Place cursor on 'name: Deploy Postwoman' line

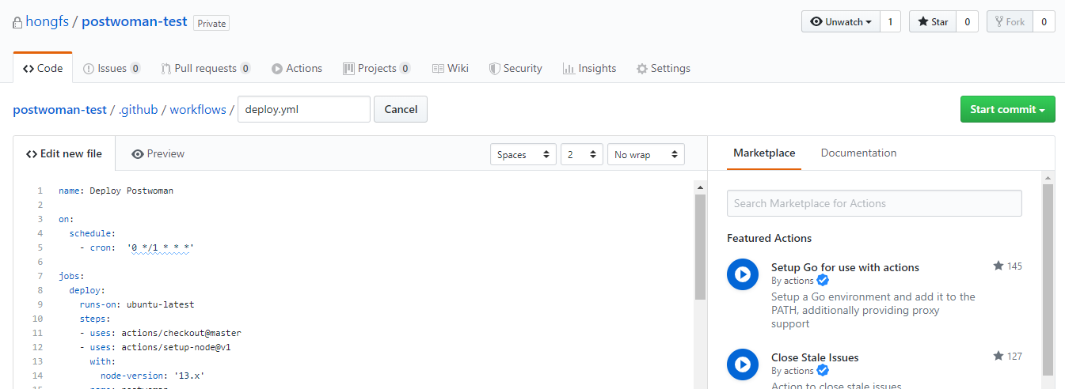click(116, 191)
